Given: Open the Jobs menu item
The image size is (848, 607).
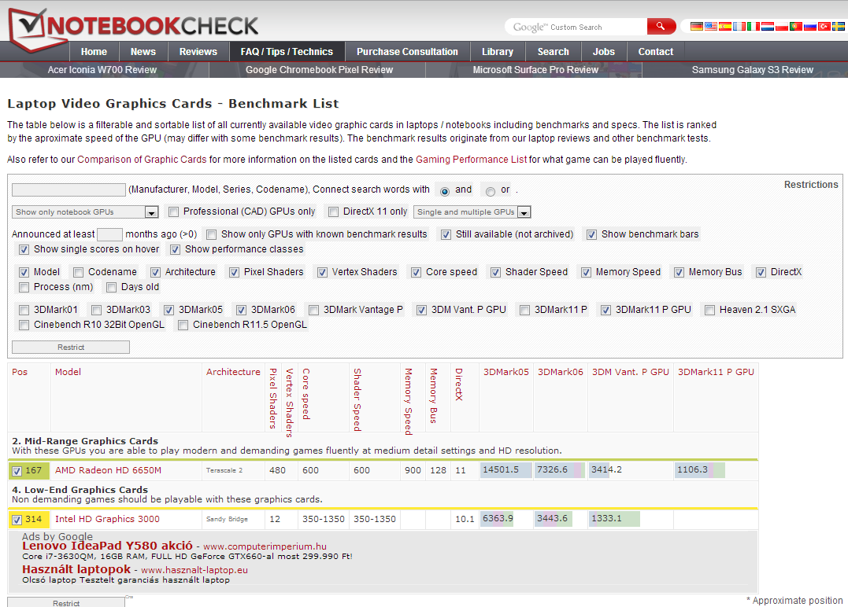Looking at the screenshot, I should pyautogui.click(x=604, y=52).
